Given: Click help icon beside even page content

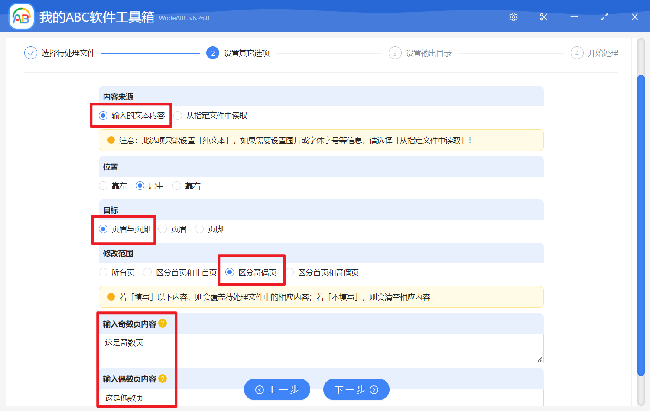Looking at the screenshot, I should point(162,379).
